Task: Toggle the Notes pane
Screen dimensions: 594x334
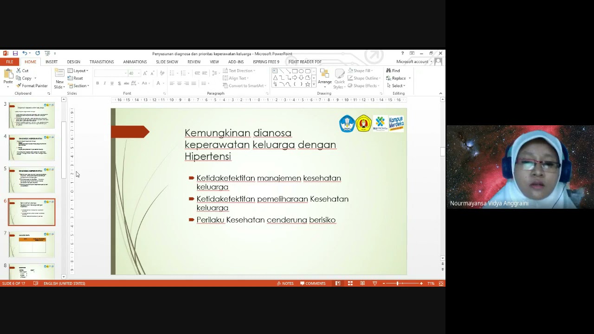Action: point(285,283)
